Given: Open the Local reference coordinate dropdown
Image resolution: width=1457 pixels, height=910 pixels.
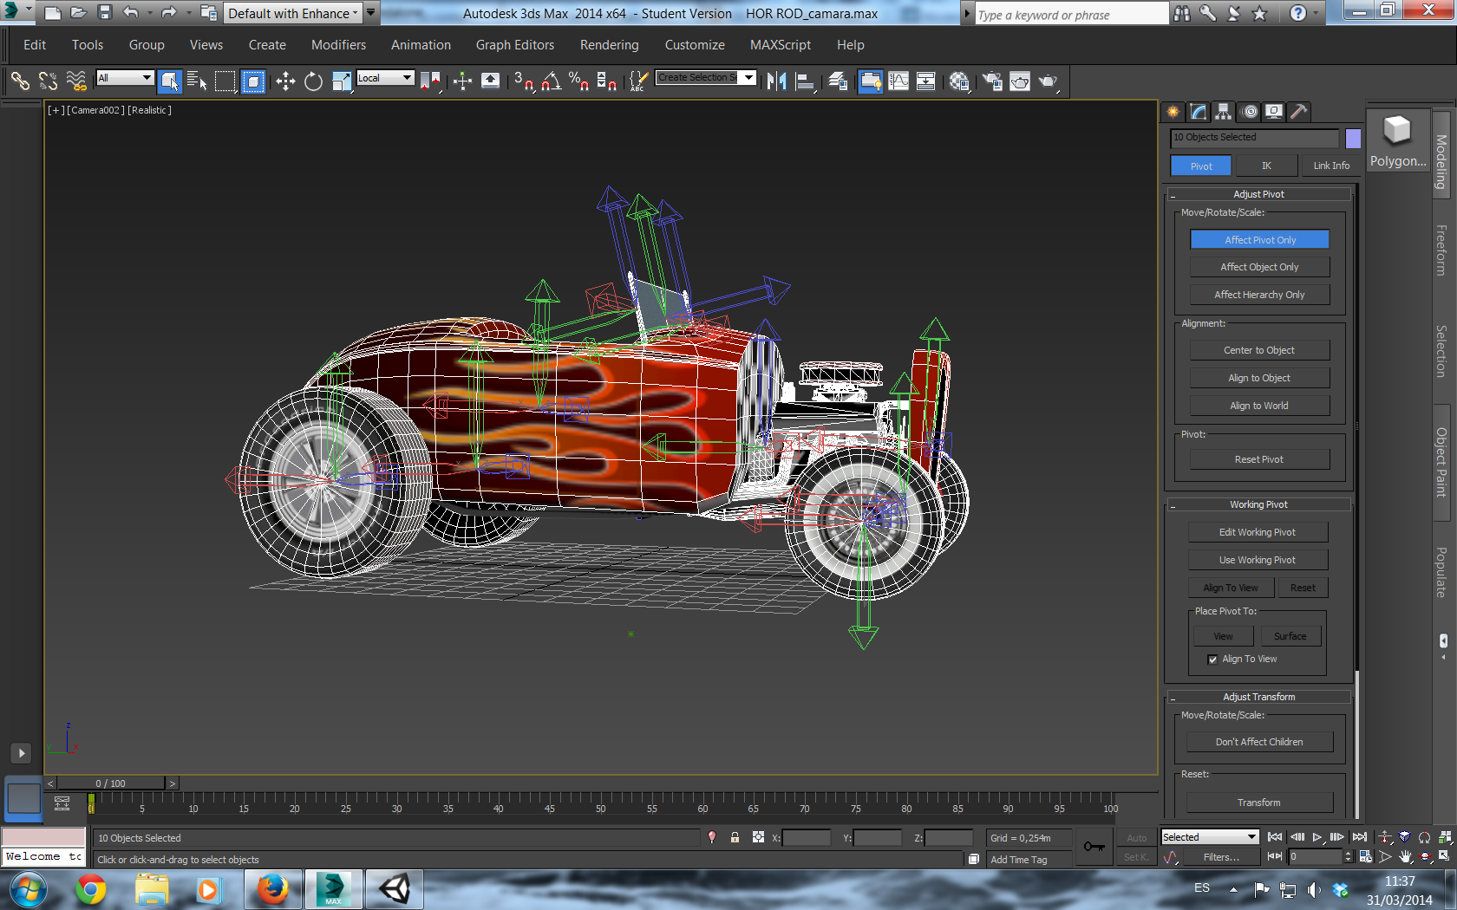Looking at the screenshot, I should 385,78.
